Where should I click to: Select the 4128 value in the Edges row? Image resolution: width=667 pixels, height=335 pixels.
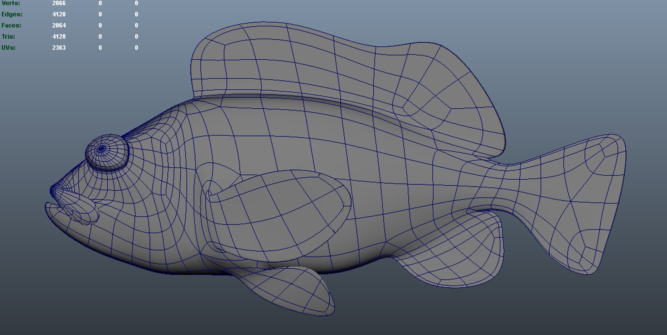click(59, 14)
